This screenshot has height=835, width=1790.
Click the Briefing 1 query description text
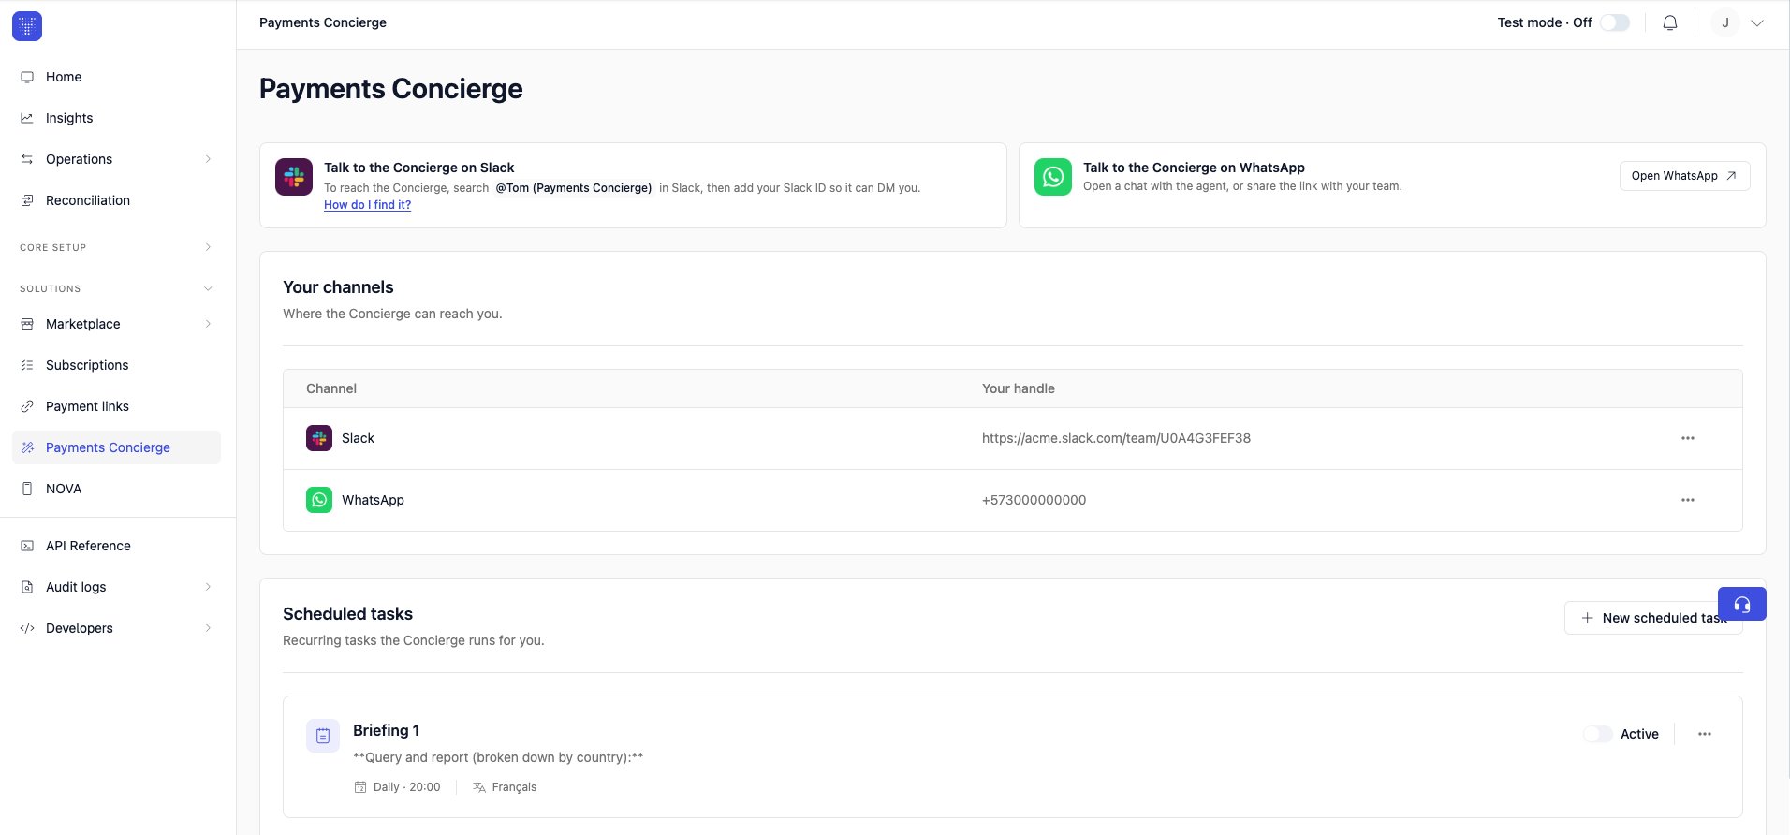[498, 757]
